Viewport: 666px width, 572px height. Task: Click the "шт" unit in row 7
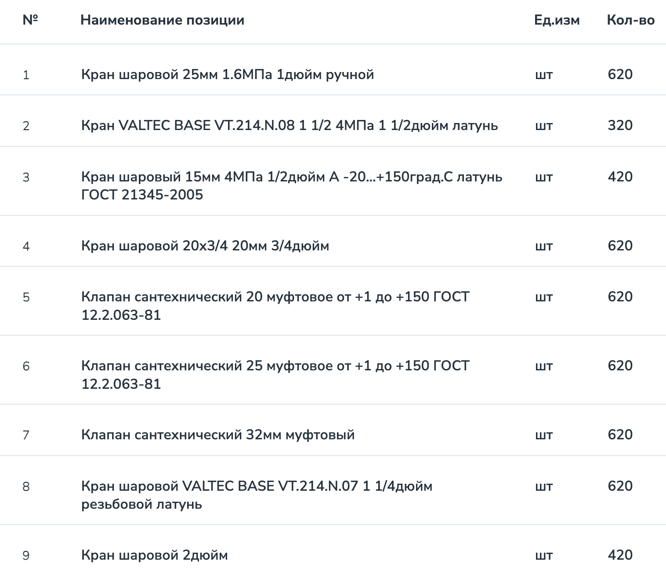coord(543,435)
